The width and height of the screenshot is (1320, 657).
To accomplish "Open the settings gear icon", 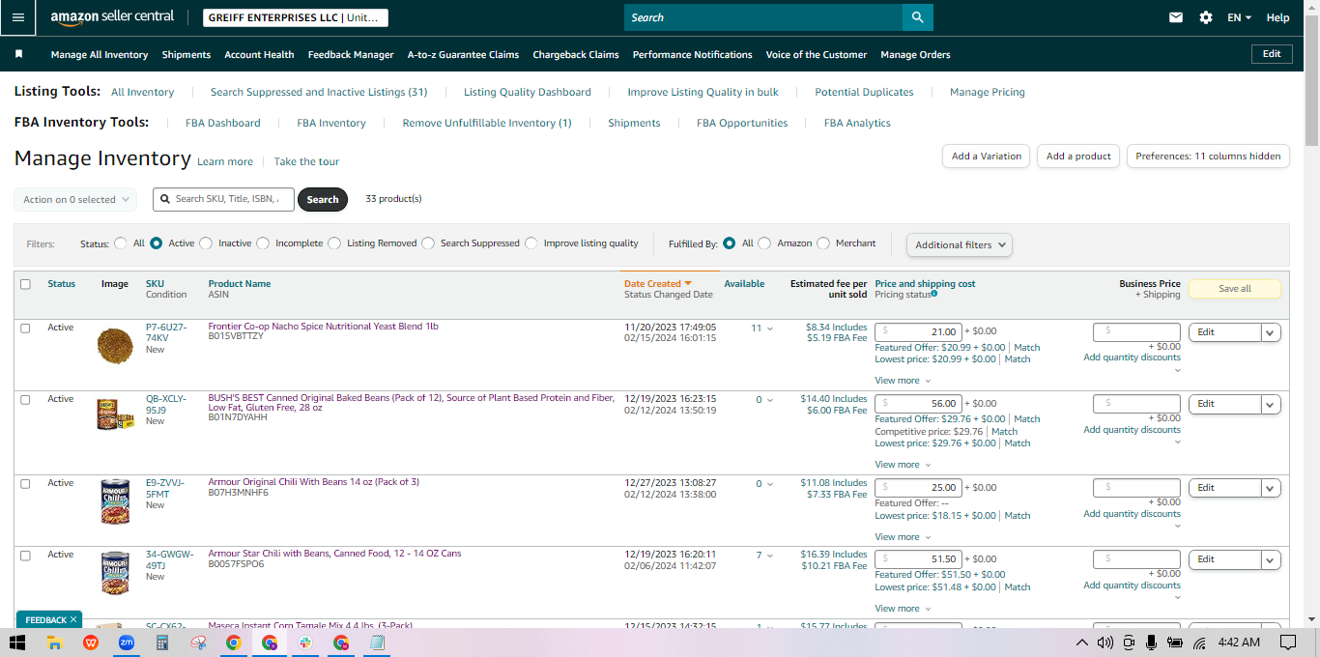I will click(1205, 17).
